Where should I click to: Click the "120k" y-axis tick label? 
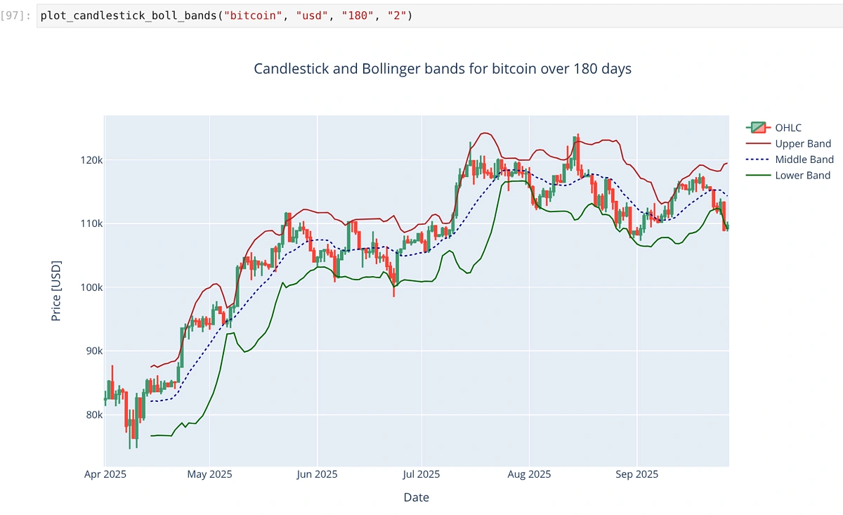tap(90, 160)
